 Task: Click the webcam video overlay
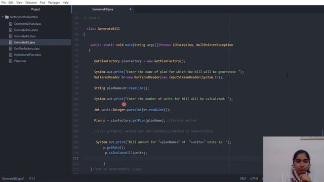coord(294,159)
